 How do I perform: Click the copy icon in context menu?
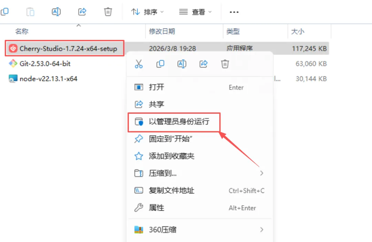pyautogui.click(x=160, y=64)
